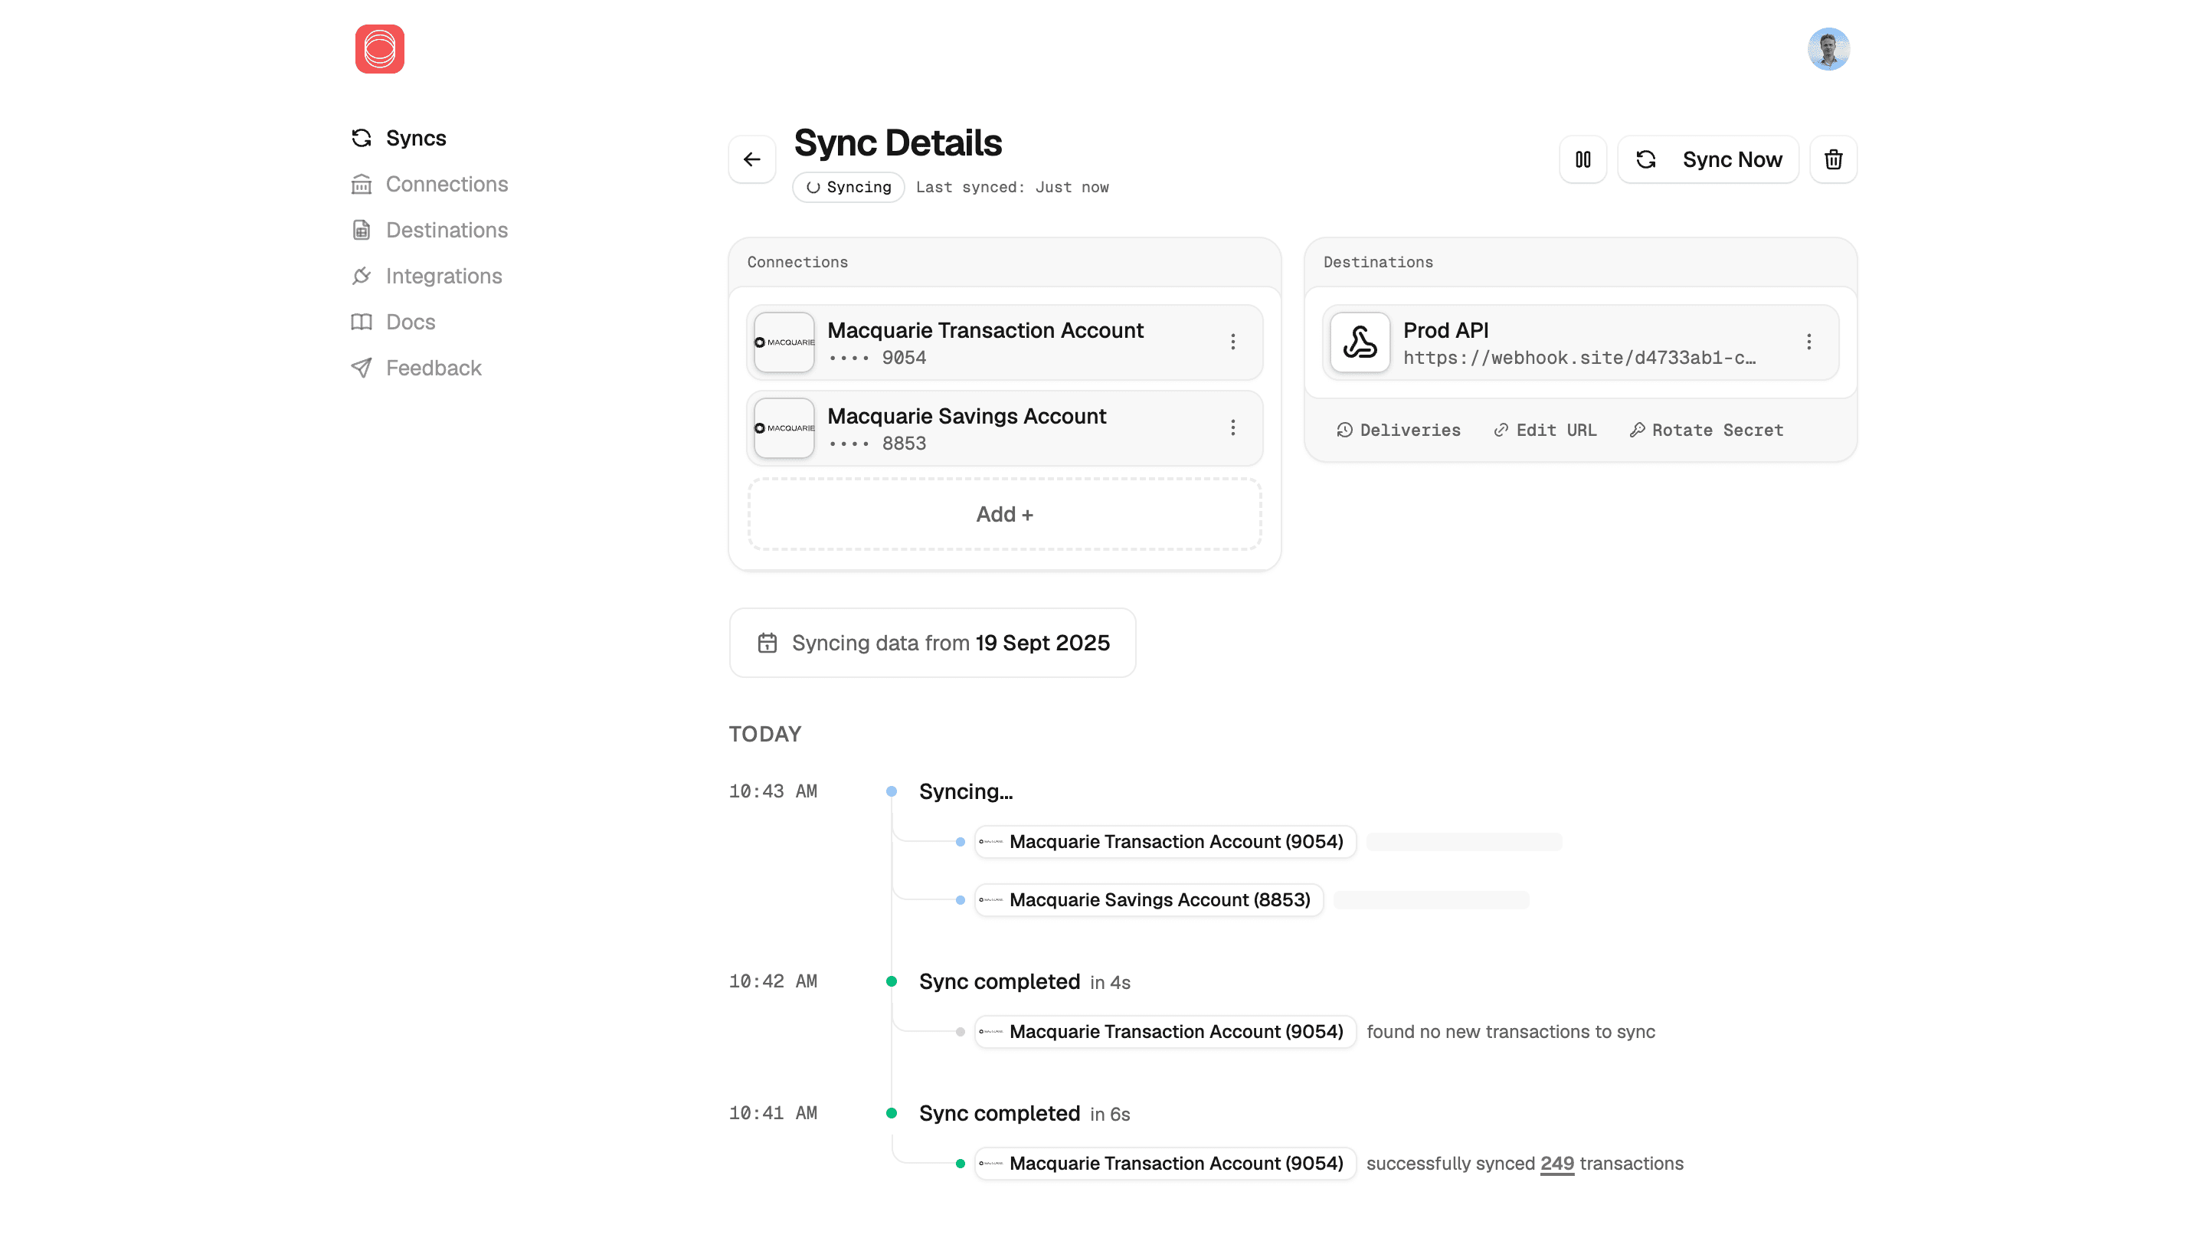View Deliveries for the Prod API destination

pyautogui.click(x=1399, y=430)
